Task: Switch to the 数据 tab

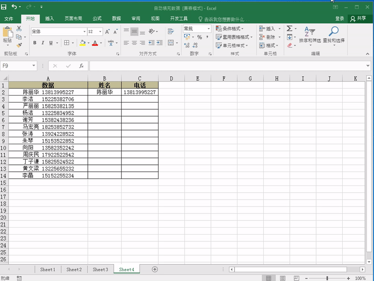Action: [x=116, y=19]
